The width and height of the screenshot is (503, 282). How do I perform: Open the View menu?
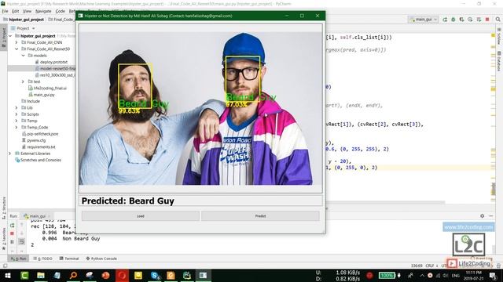(27, 11)
